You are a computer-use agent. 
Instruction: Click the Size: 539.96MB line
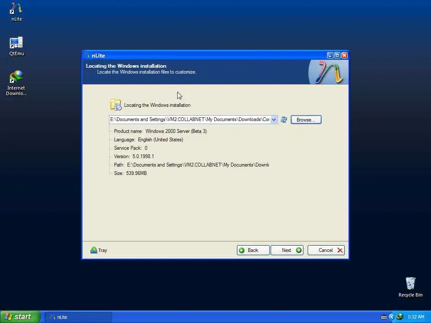tap(130, 173)
